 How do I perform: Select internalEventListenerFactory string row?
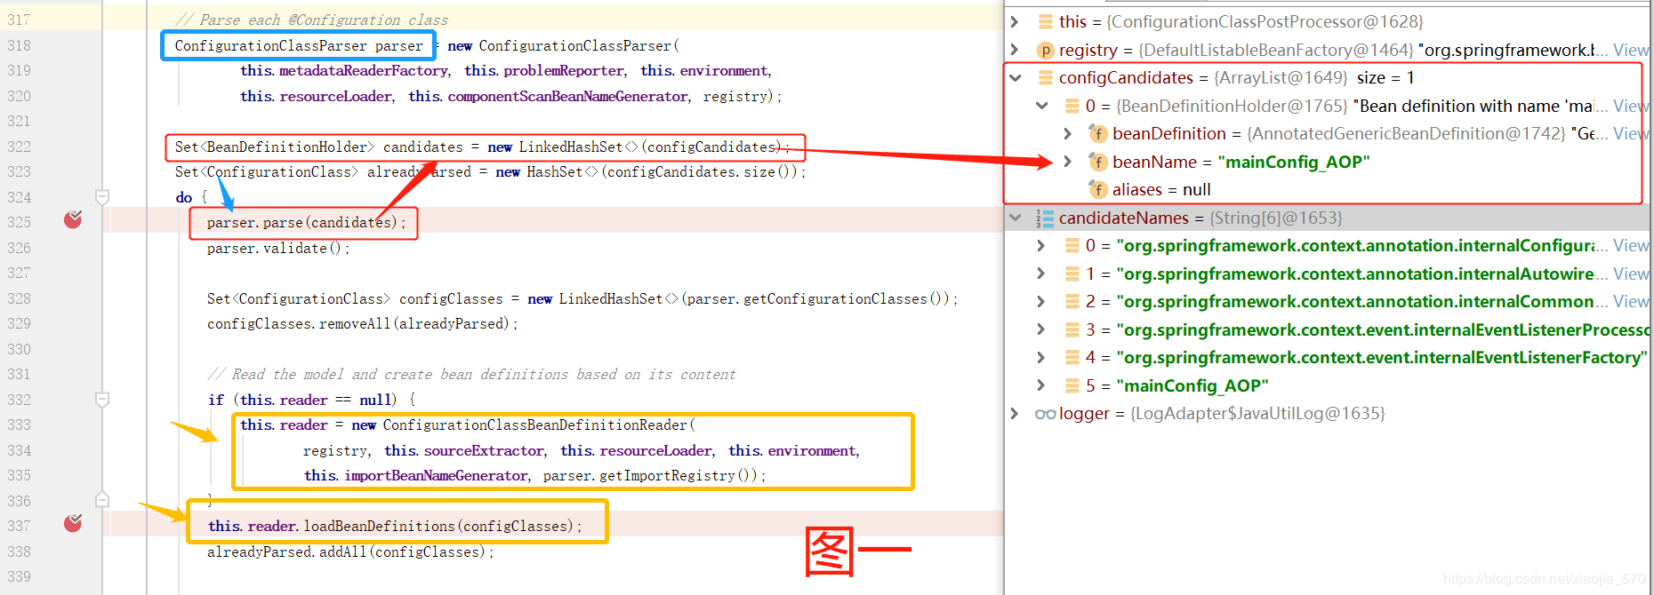click(1328, 357)
